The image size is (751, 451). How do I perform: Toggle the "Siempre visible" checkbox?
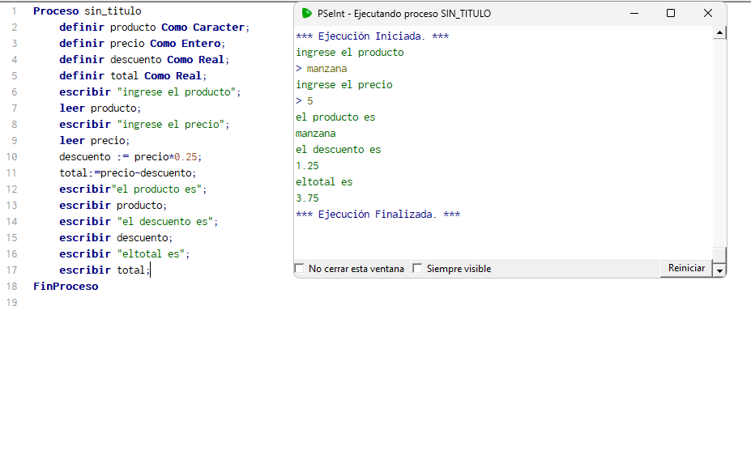coord(418,269)
